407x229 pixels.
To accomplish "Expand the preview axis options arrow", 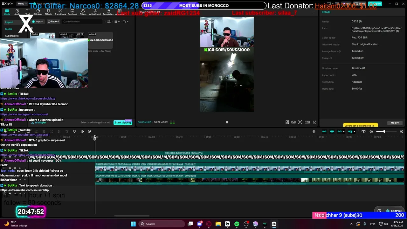I will click(355, 132).
